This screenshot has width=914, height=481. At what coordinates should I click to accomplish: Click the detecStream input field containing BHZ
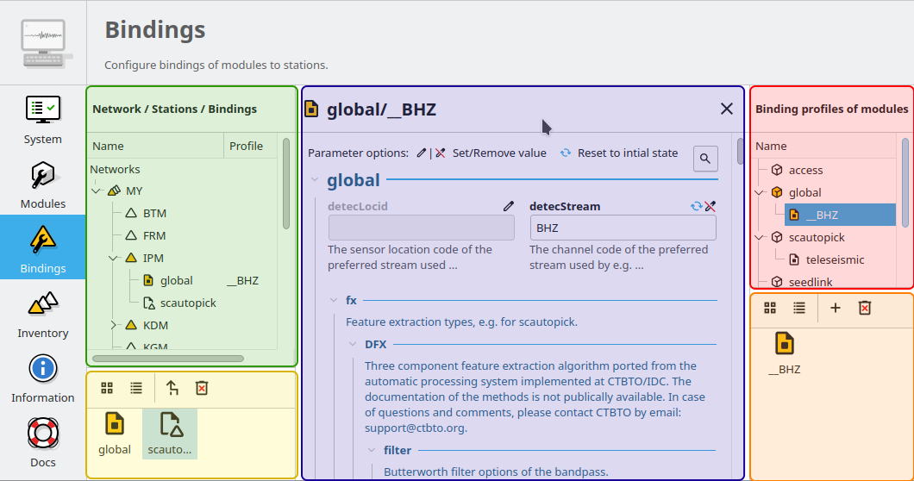pyautogui.click(x=622, y=228)
